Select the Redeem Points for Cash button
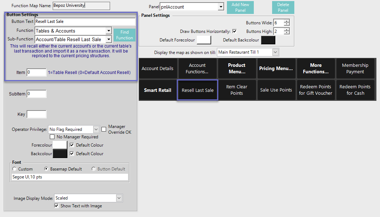380x217 pixels. tap(355, 90)
